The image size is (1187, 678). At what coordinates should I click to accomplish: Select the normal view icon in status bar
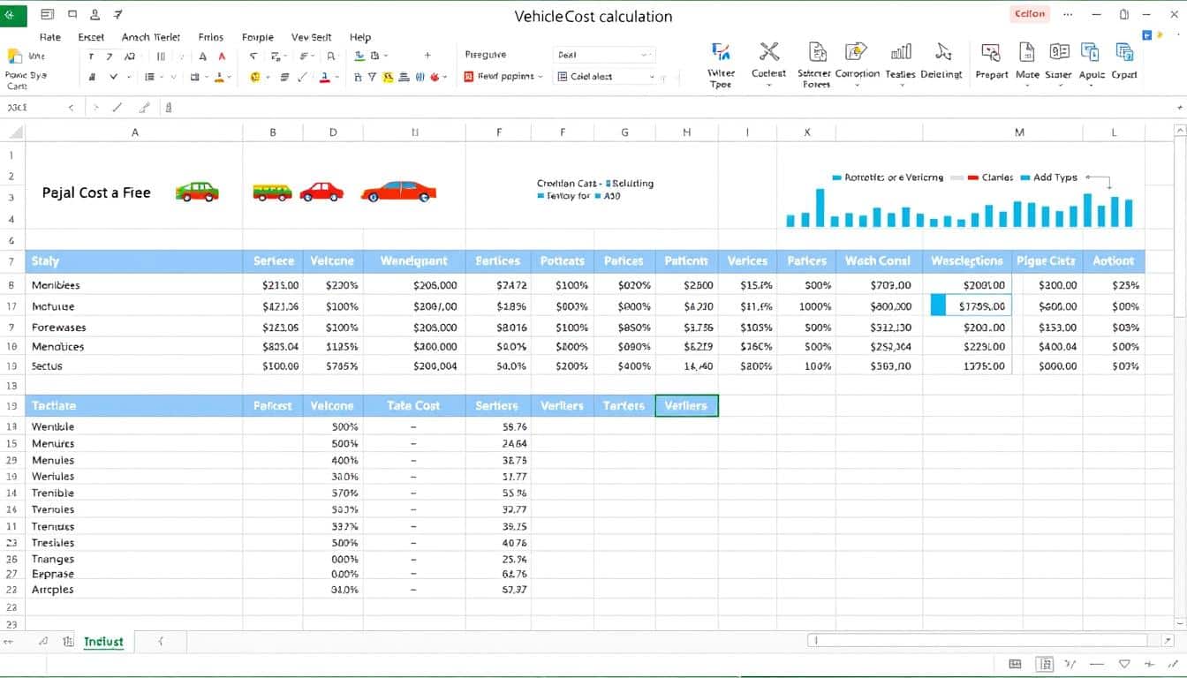coord(1015,664)
